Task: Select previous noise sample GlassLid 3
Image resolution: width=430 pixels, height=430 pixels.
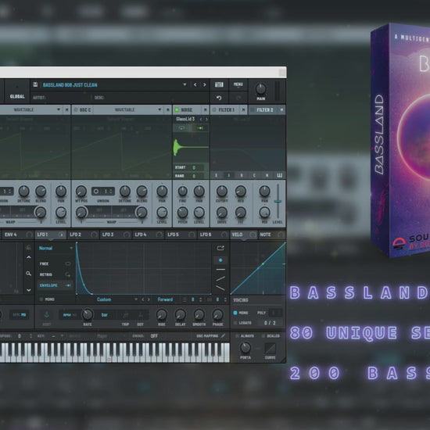Action: click(201, 120)
